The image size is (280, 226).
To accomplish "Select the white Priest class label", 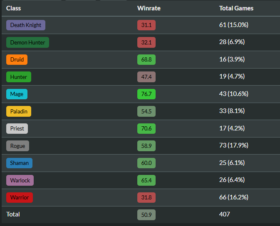I will pos(17,129).
